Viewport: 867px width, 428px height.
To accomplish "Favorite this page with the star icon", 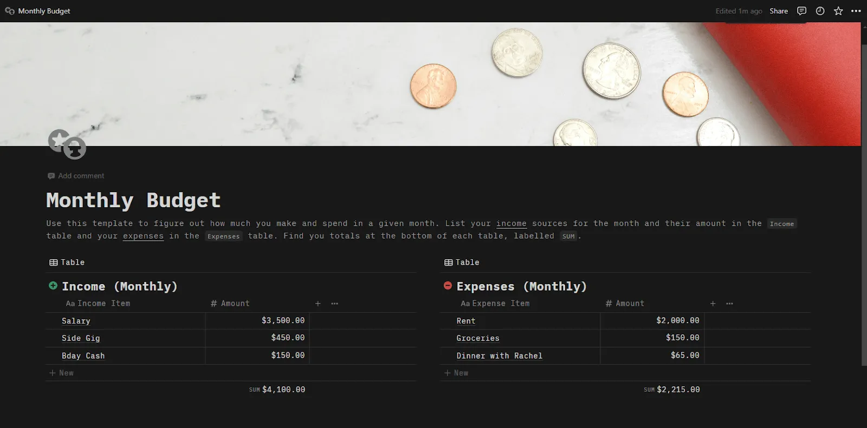I will click(838, 11).
